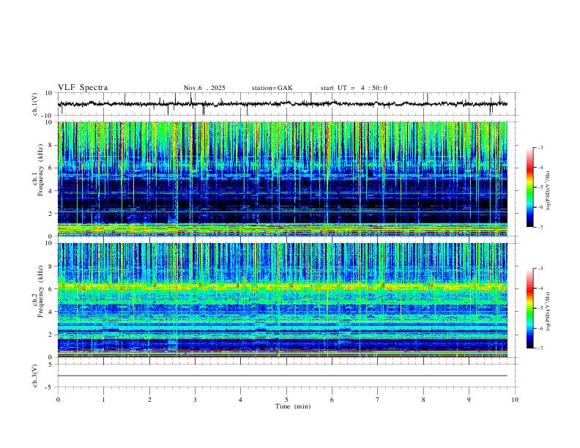Click the "5" tick of ch.3(V) axis
This screenshot has width=580, height=448.
(51, 364)
